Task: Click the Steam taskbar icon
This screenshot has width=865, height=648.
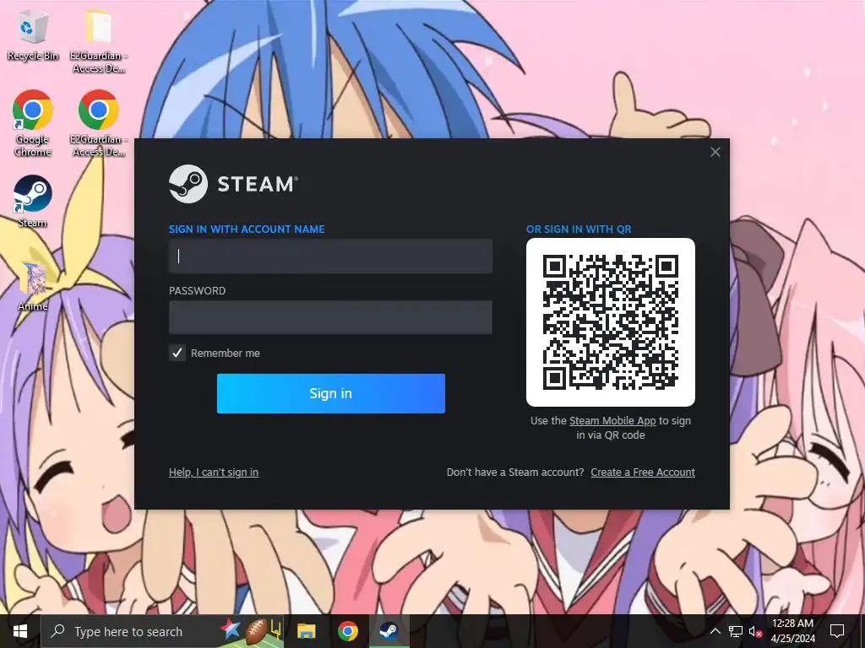Action: pos(389,631)
